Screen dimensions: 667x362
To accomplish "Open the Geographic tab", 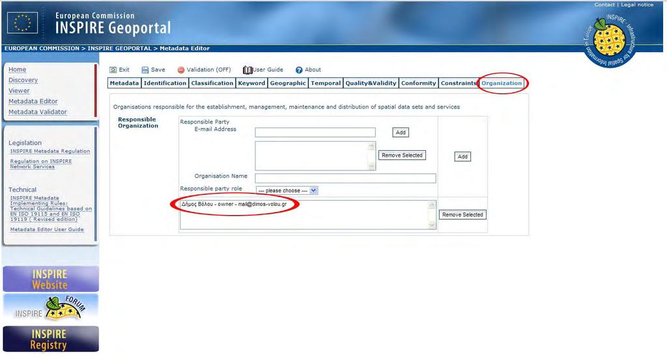I will 287,83.
